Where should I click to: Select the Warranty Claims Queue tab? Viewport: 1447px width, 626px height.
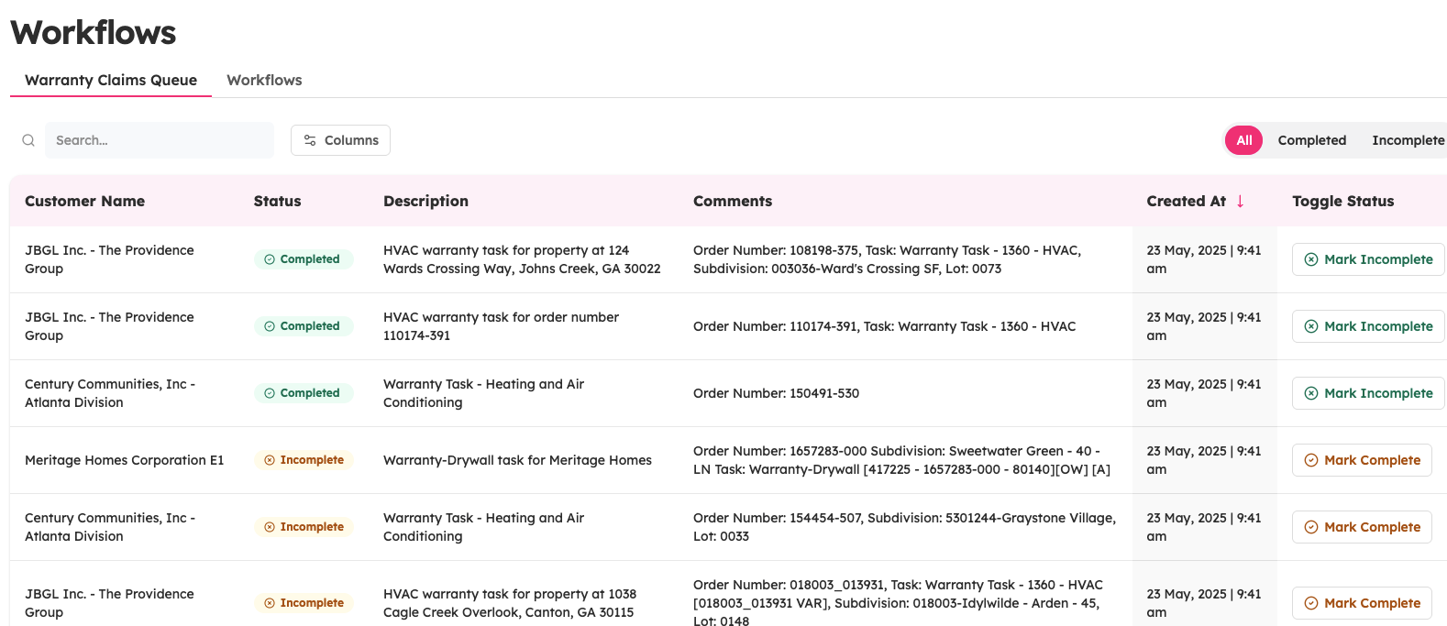111,80
